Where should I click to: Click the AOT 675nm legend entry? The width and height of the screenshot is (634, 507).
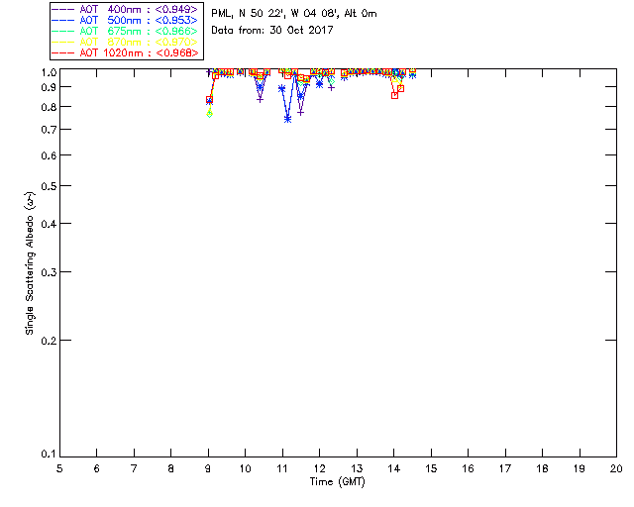[x=126, y=31]
